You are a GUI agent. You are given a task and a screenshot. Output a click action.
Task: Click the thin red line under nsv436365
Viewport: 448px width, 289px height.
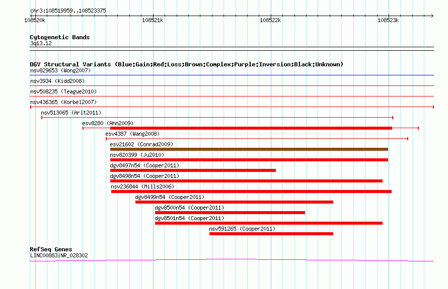point(232,107)
